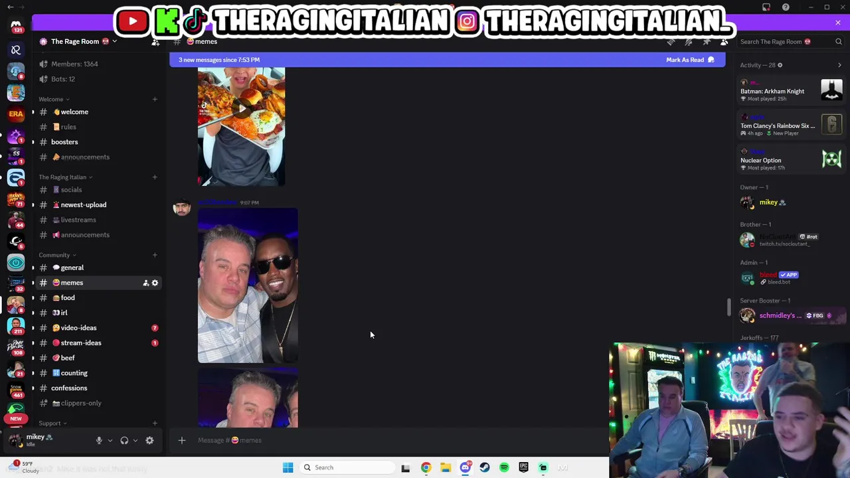Open user settings gear beside mikey
Screen dimensions: 850x478
pyautogui.click(x=149, y=440)
